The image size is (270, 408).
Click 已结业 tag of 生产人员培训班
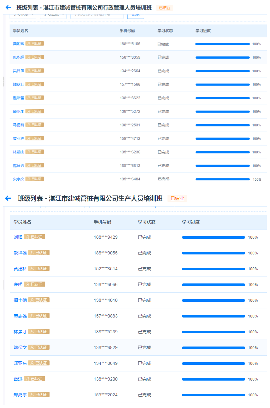(177, 199)
